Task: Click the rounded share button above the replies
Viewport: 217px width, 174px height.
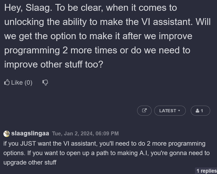Action: (144, 110)
